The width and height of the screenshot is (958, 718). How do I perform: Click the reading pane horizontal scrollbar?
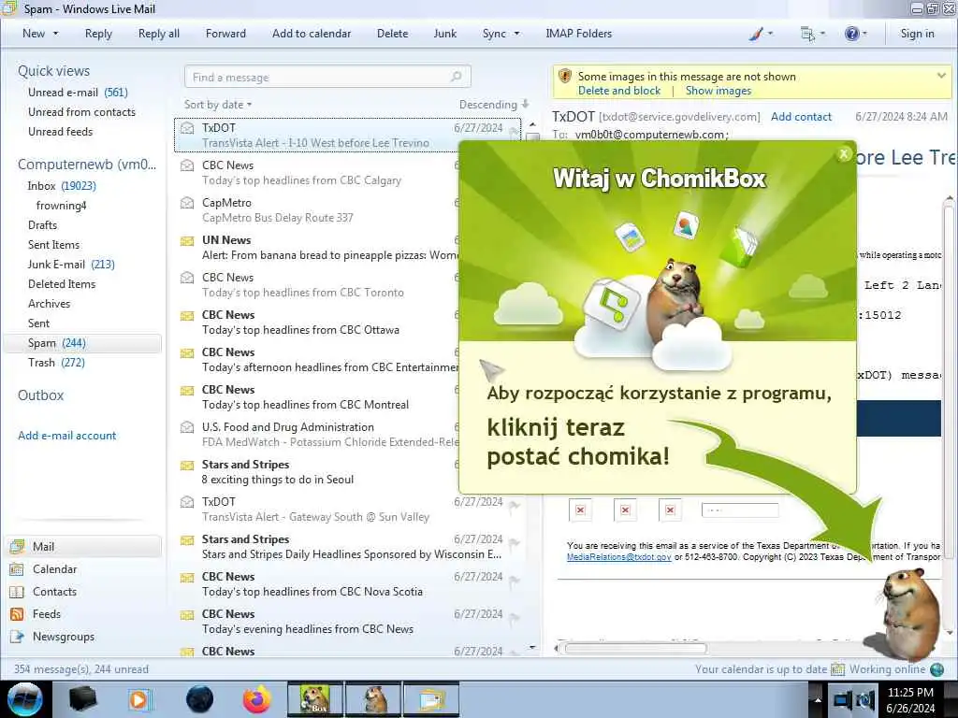pyautogui.click(x=635, y=649)
